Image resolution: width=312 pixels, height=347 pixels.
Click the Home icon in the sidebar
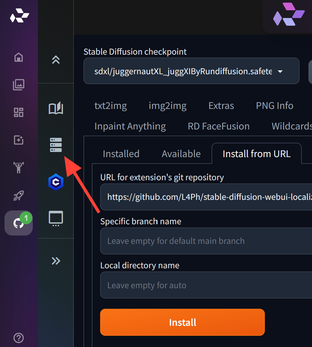[18, 57]
